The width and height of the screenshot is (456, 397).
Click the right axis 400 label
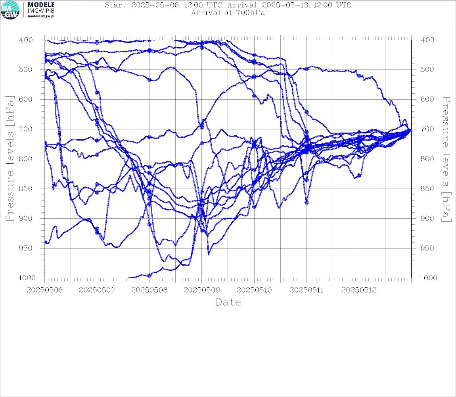point(427,40)
